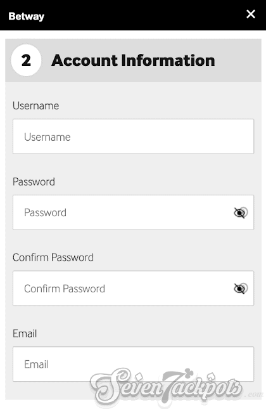Screen dimensions: 266x409
Task: Click the Betway logo text
Action: [x=27, y=16]
